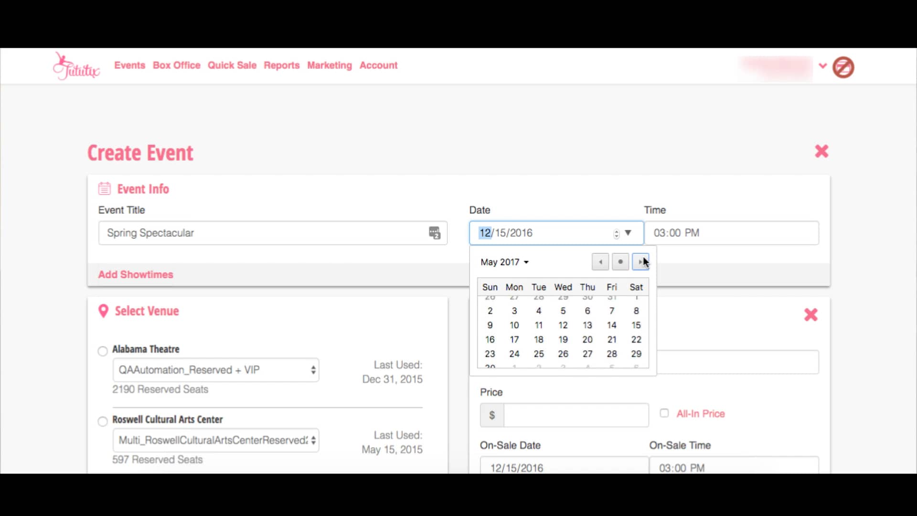Click the blocked/no-entry account avatar icon
Viewport: 917px width, 516px height.
pos(843,67)
